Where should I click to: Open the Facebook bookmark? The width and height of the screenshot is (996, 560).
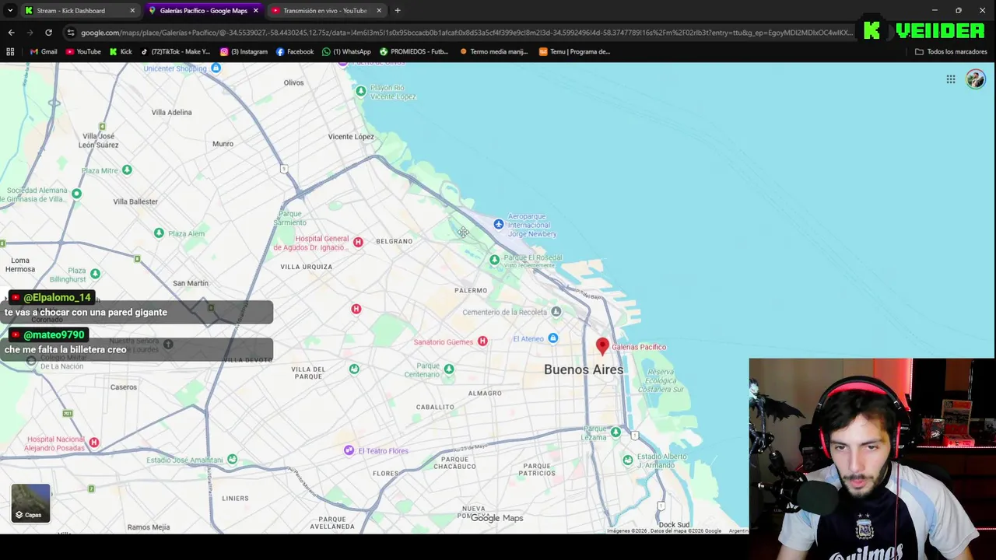tap(295, 52)
